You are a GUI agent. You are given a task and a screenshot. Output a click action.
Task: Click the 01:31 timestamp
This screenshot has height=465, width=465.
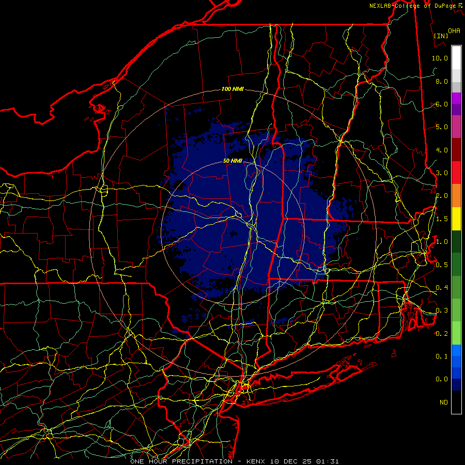(328, 461)
